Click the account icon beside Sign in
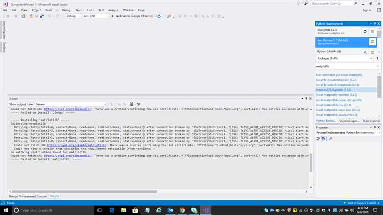Screen dimensions: 383x215 379,10
